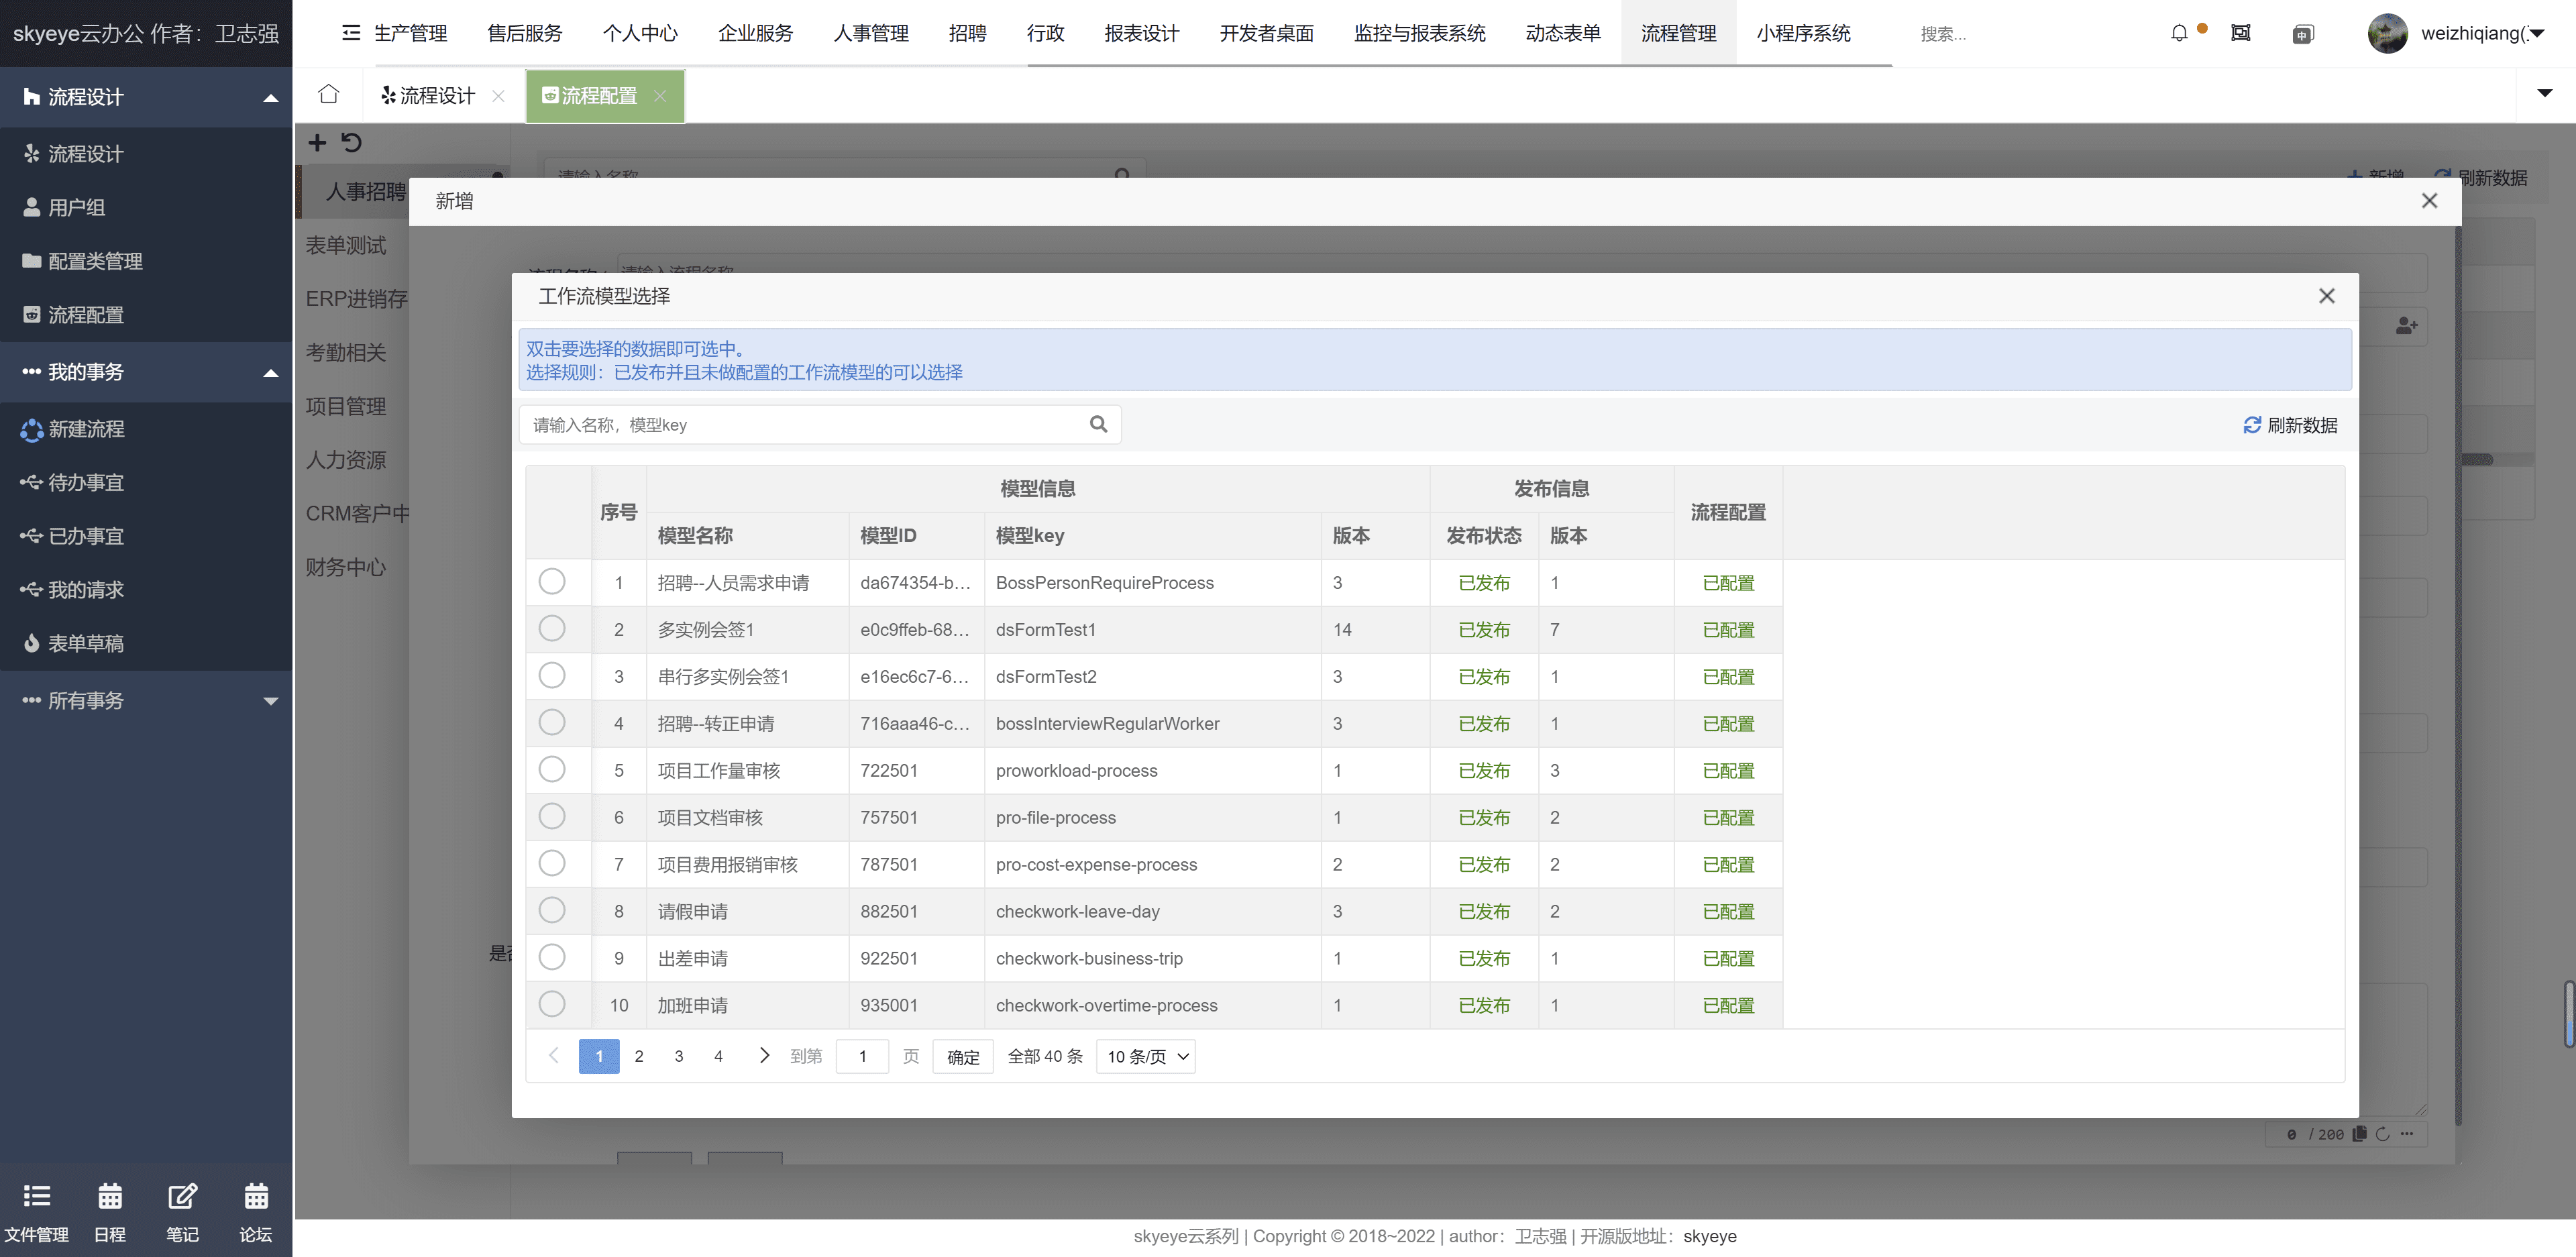
Task: Click the fullscreen icon in top bar
Action: pyautogui.click(x=2240, y=33)
